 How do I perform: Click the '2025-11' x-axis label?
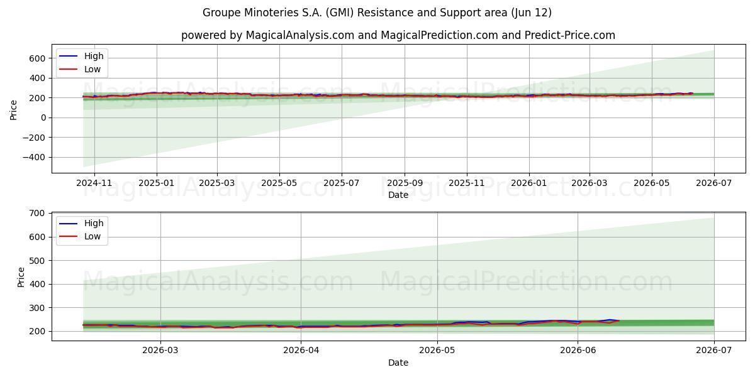(466, 183)
